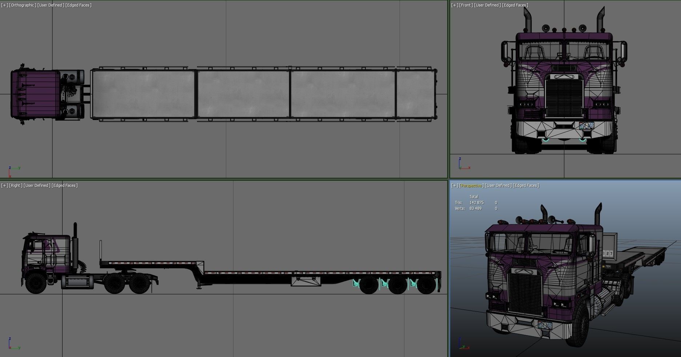Select the trailer rear wheels in Right viewport
Screen dimensions: 681x357
click(397, 285)
